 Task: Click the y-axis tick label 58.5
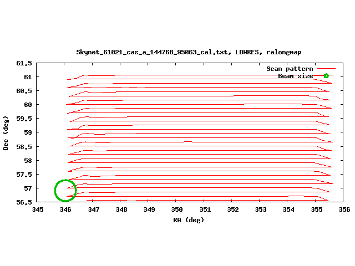tap(24, 147)
